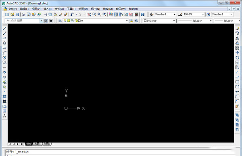Image resolution: width=242 pixels, height=156 pixels.
Task: Select the Erase tool in Modify toolbar
Action: tap(238, 28)
